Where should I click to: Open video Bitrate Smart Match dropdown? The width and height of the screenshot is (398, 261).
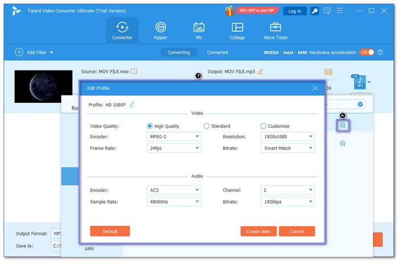288,148
